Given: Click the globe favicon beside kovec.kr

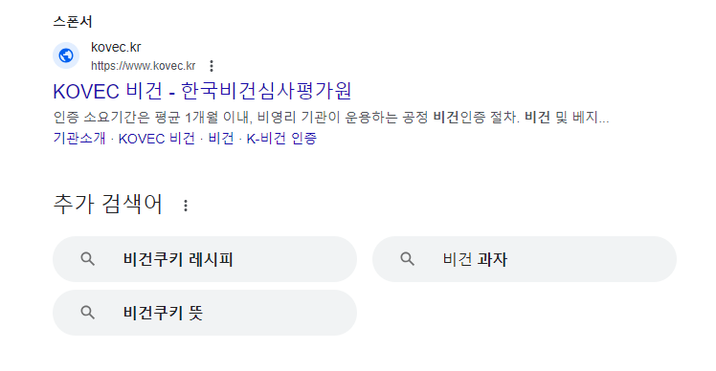Looking at the screenshot, I should coord(66,55).
